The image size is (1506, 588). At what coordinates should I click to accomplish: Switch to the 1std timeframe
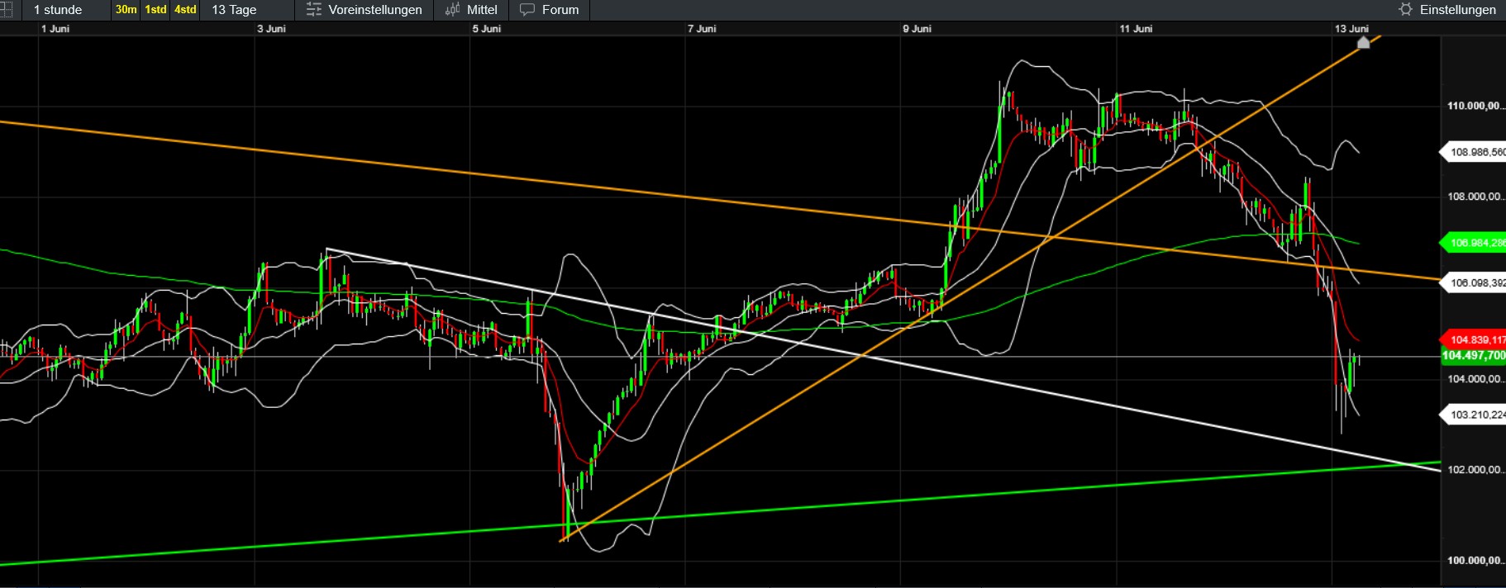tap(155, 10)
